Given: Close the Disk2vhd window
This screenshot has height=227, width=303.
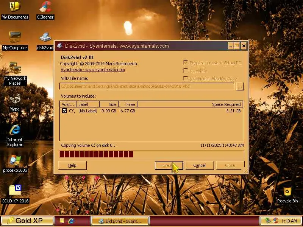Looking at the screenshot, I should pos(244,46).
